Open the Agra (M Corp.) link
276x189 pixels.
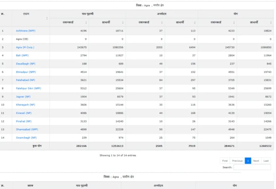click(x=25, y=48)
